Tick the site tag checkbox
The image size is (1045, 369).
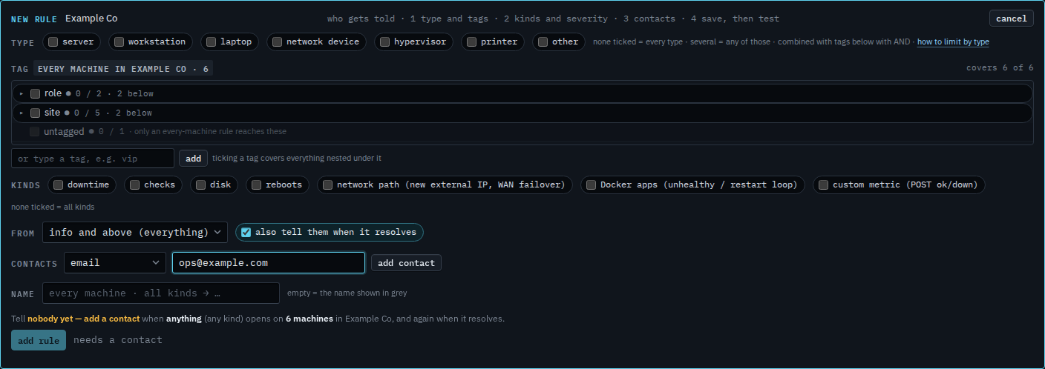pos(35,113)
